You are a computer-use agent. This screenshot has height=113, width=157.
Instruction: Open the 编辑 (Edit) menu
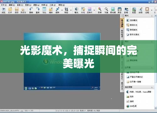12,5
